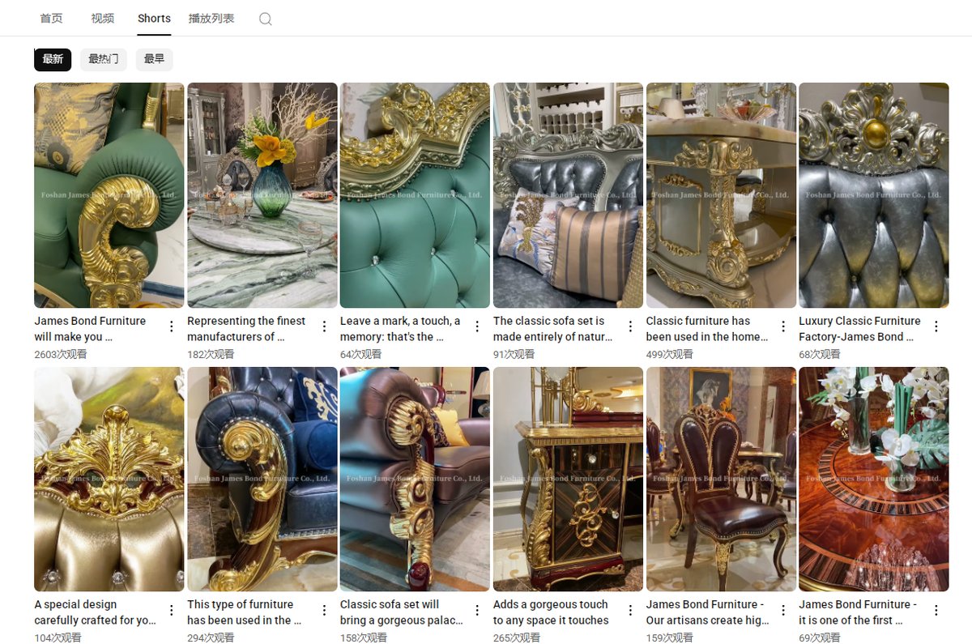Play the orchid round table short thumbnail
This screenshot has width=972, height=644.
click(x=874, y=479)
